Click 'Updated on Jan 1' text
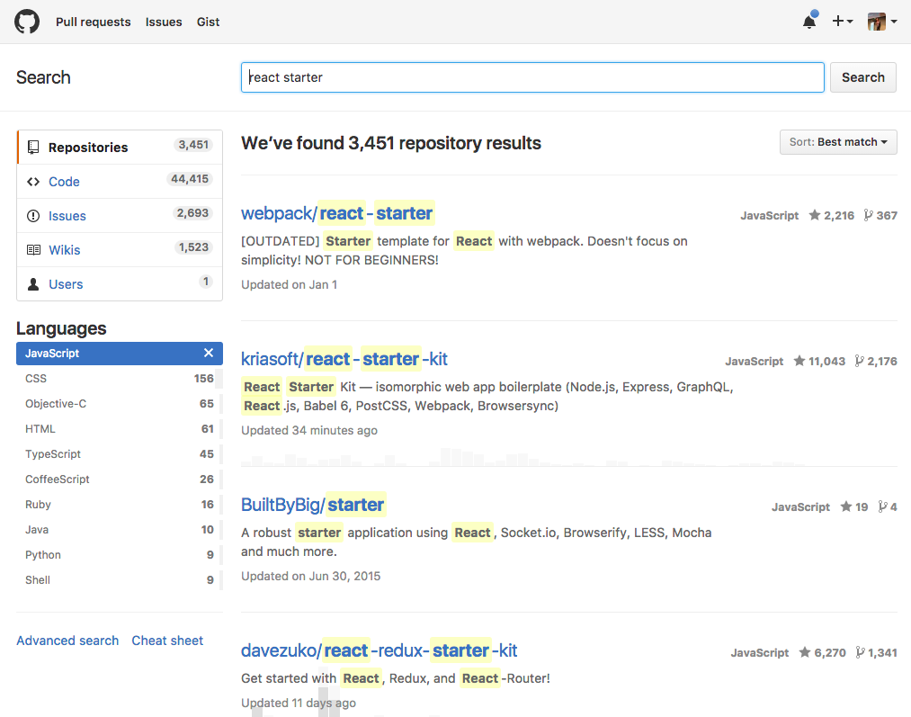 pyautogui.click(x=290, y=284)
